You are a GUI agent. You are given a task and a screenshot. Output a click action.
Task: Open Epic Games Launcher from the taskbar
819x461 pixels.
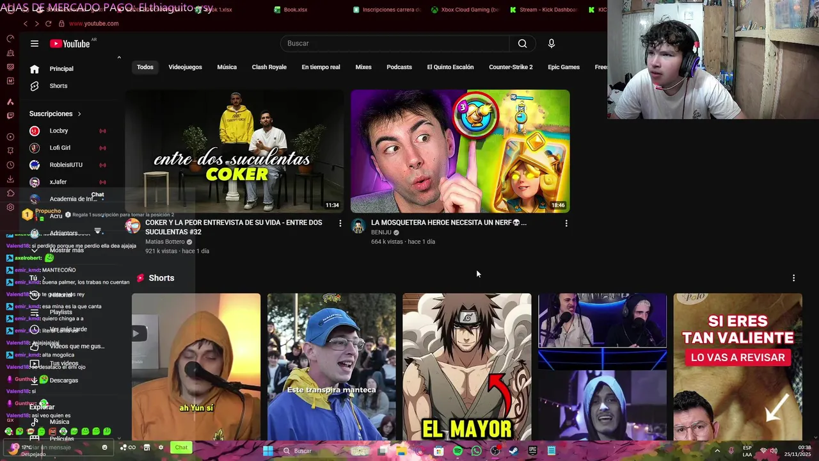pyautogui.click(x=532, y=451)
